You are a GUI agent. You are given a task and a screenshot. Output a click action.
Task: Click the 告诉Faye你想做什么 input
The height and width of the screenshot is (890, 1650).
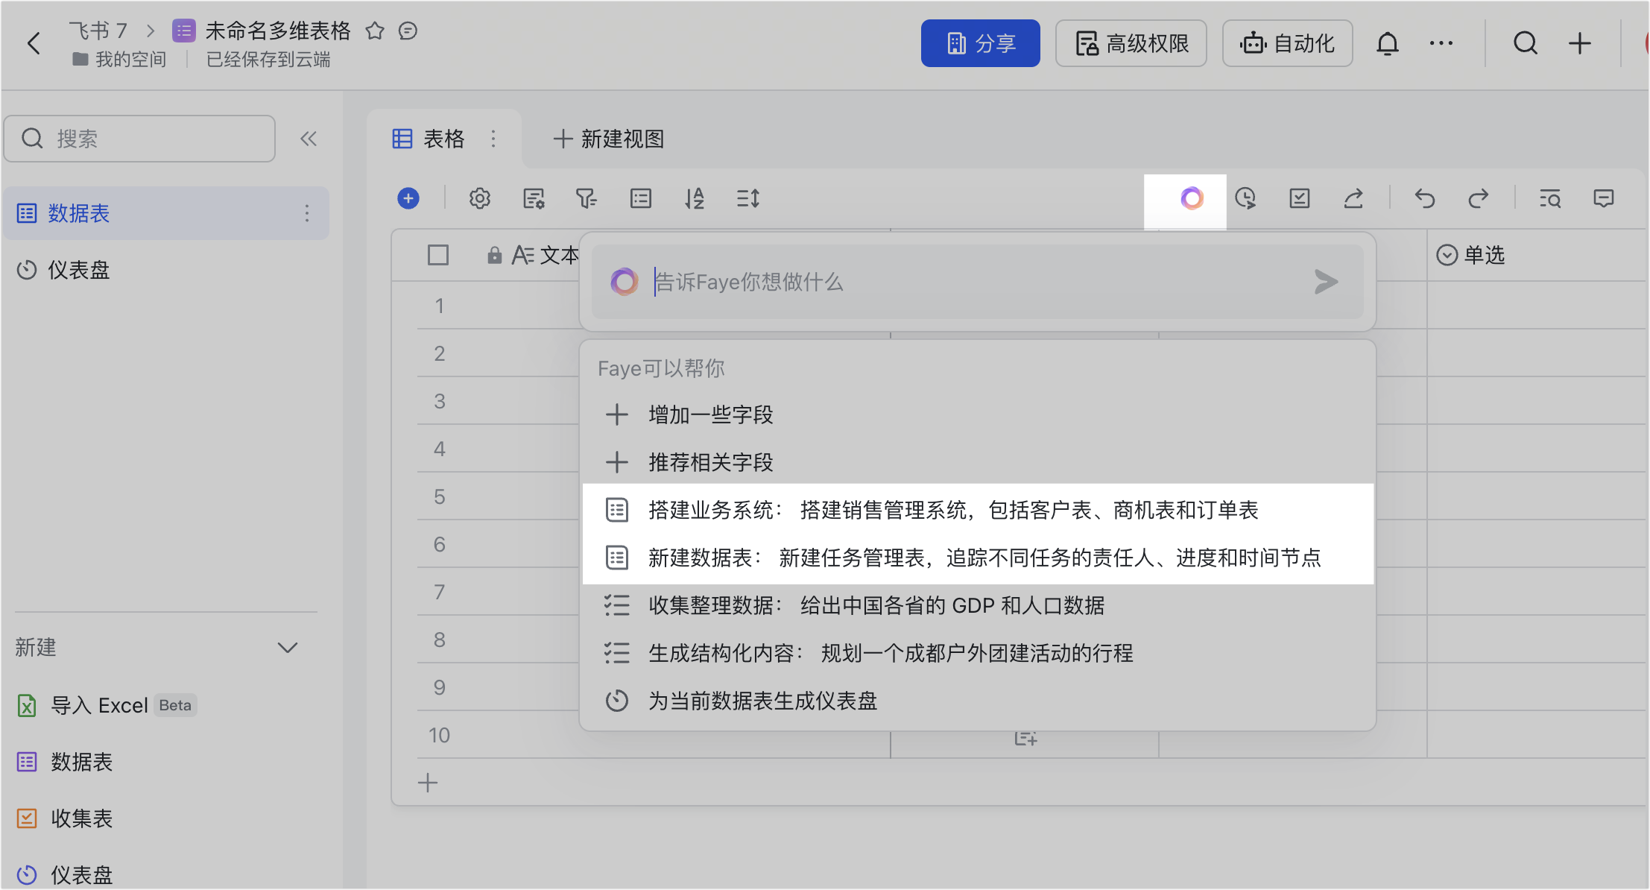tap(976, 282)
